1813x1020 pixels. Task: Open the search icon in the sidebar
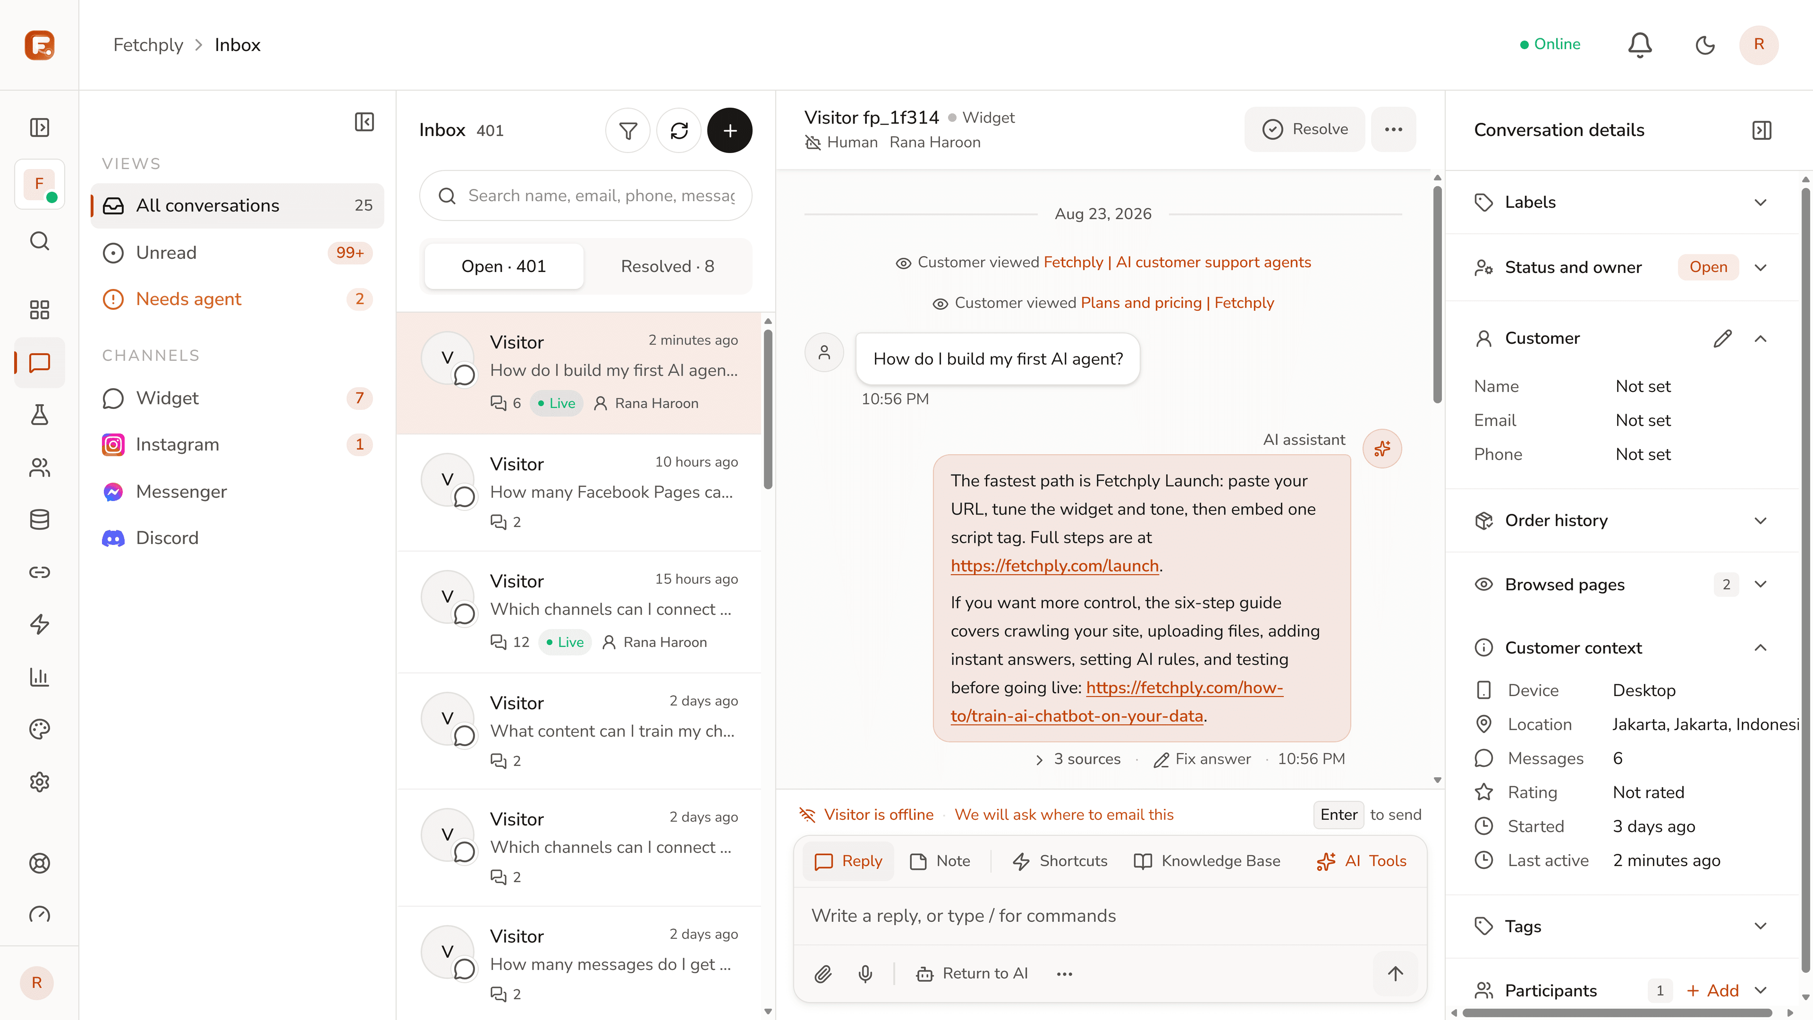[x=39, y=241]
